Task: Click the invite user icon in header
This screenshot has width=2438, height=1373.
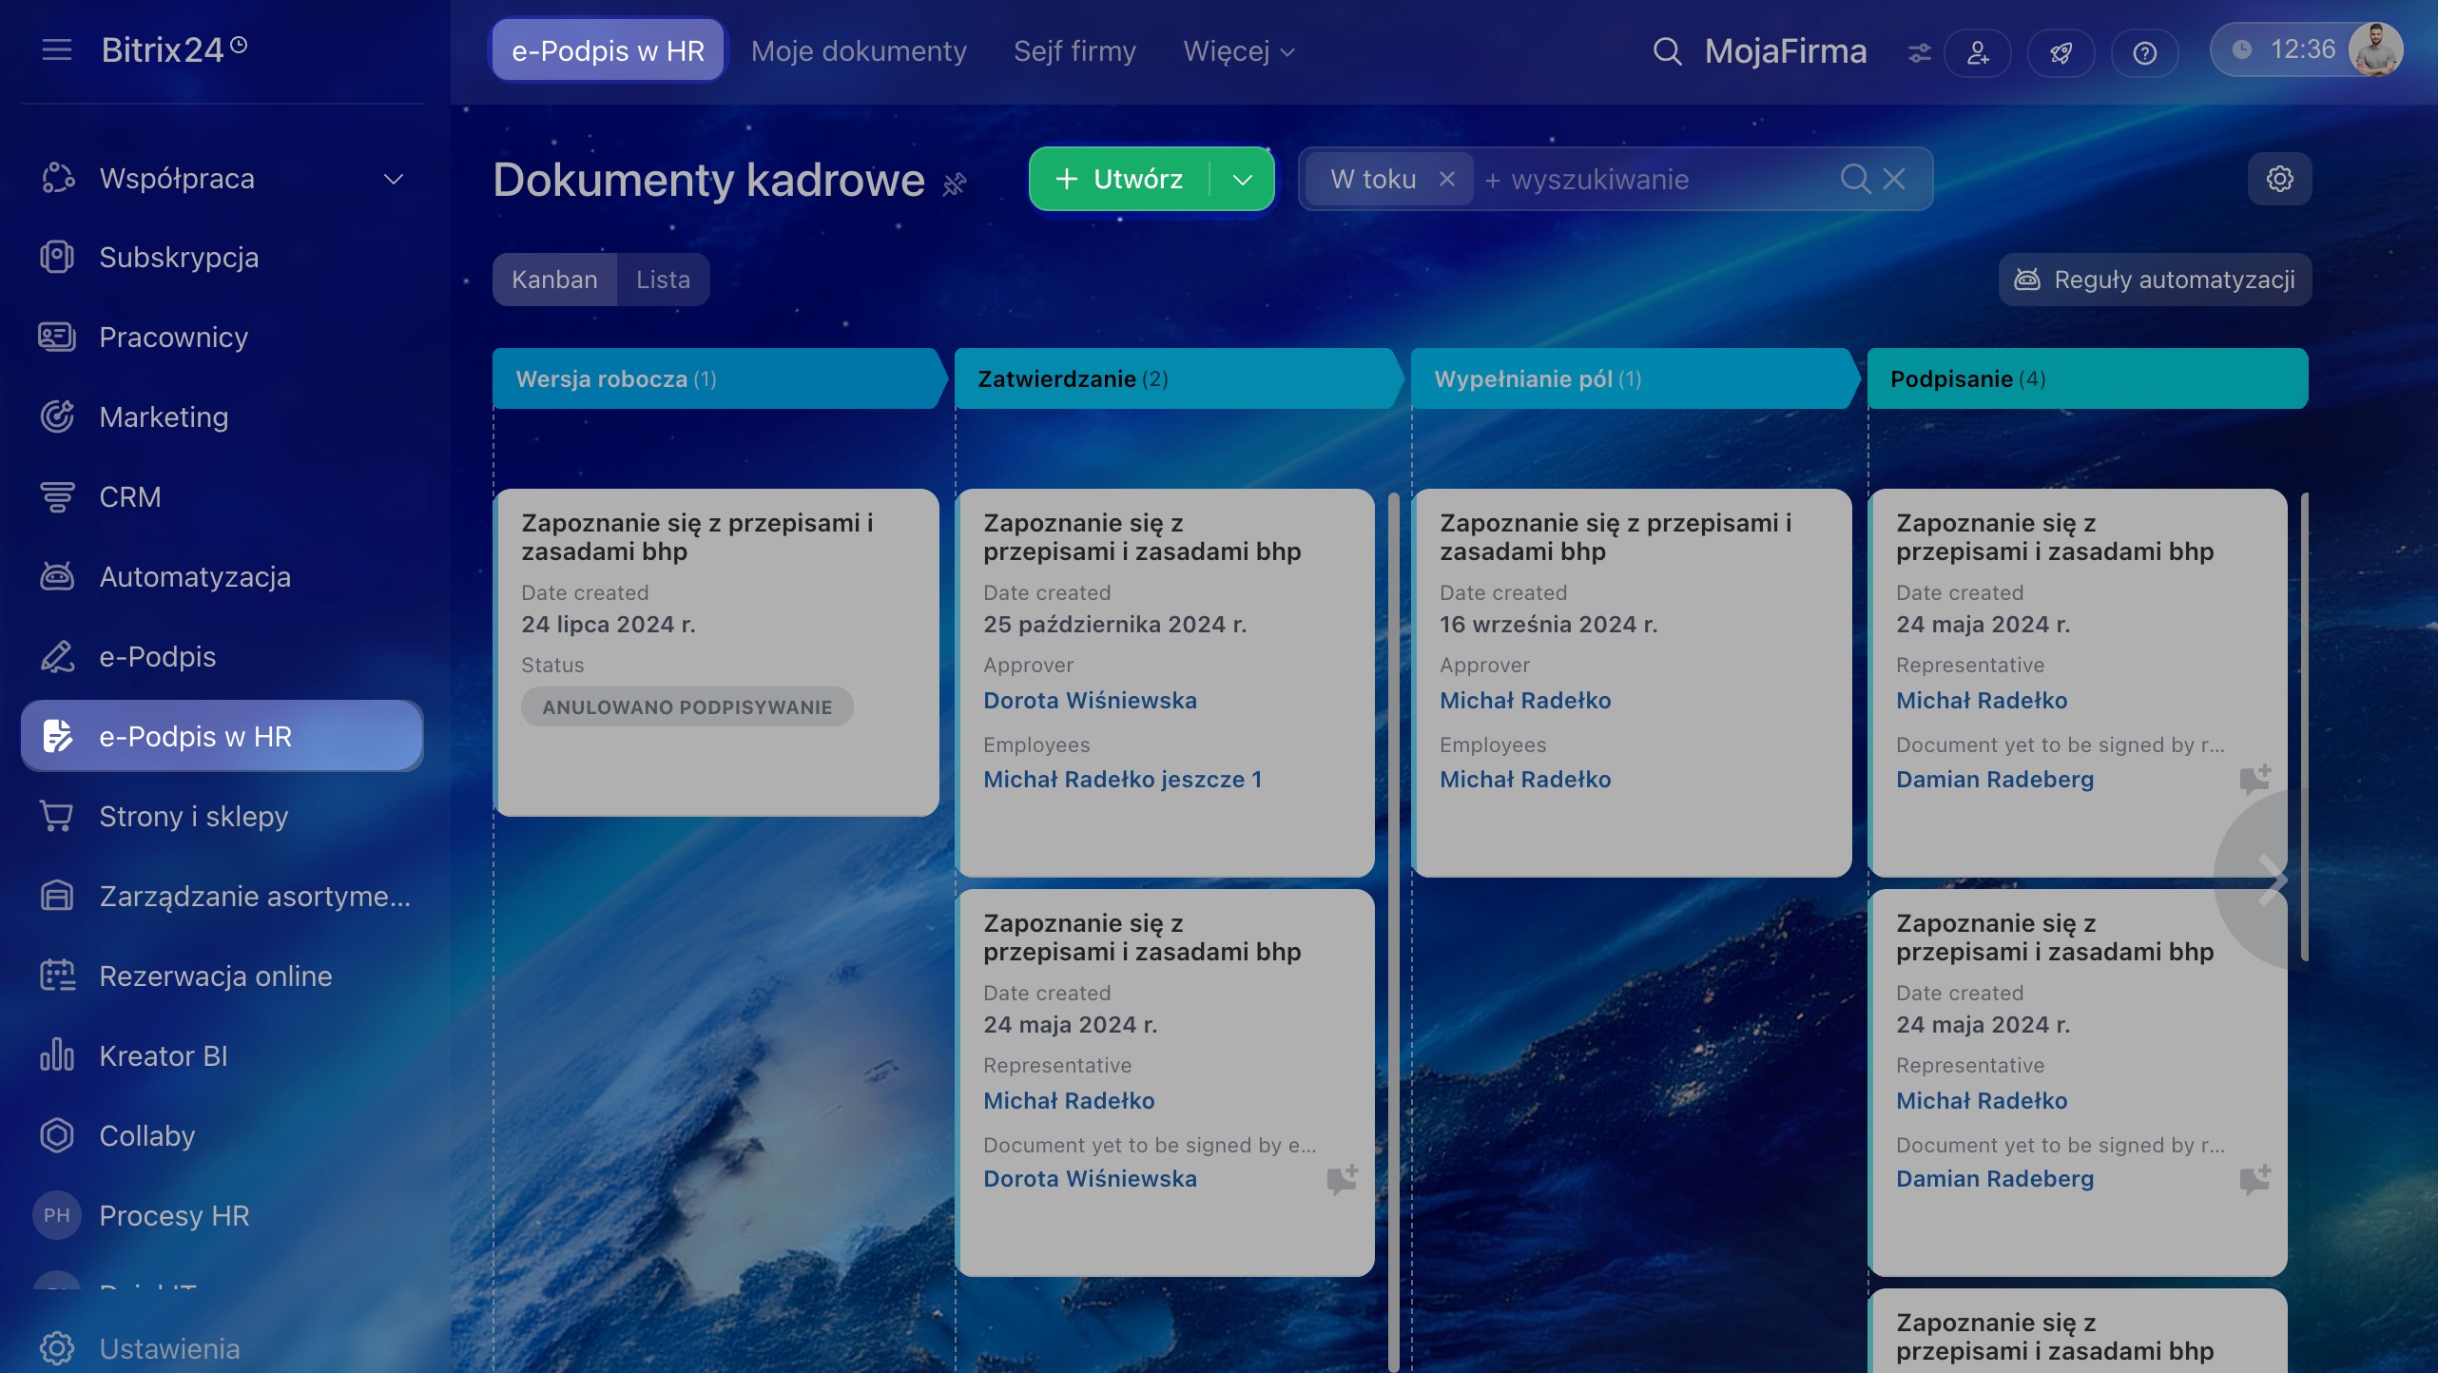Action: [1978, 52]
